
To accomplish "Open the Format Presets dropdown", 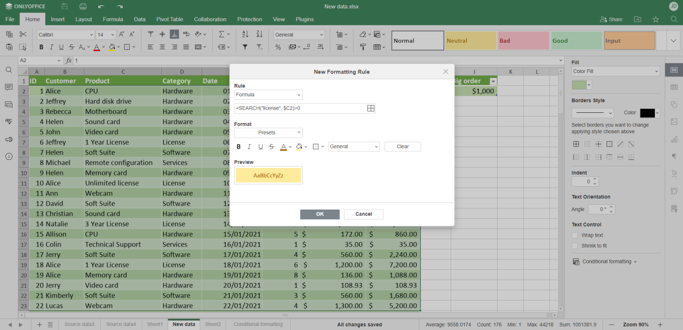I will [x=268, y=133].
